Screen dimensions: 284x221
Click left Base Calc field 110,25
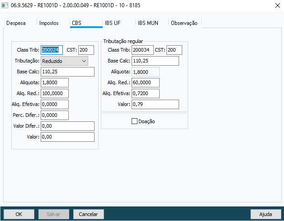67,72
